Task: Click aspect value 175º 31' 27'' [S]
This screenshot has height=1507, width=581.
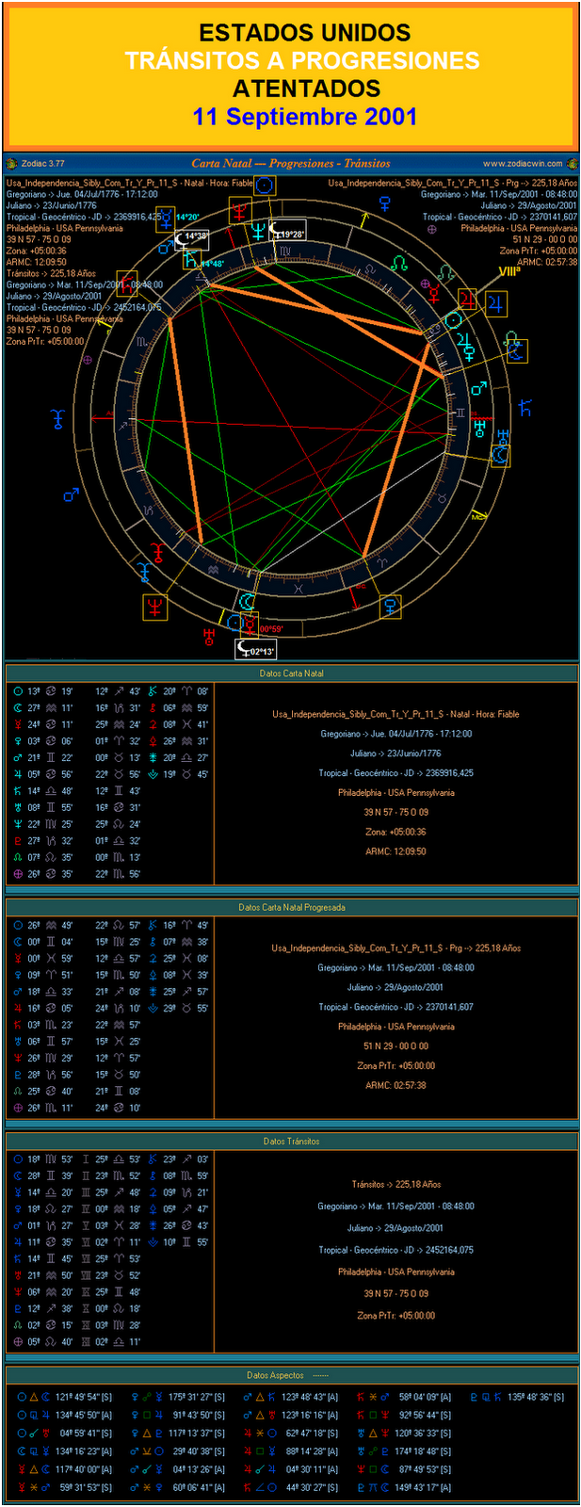Action: pos(196,1398)
